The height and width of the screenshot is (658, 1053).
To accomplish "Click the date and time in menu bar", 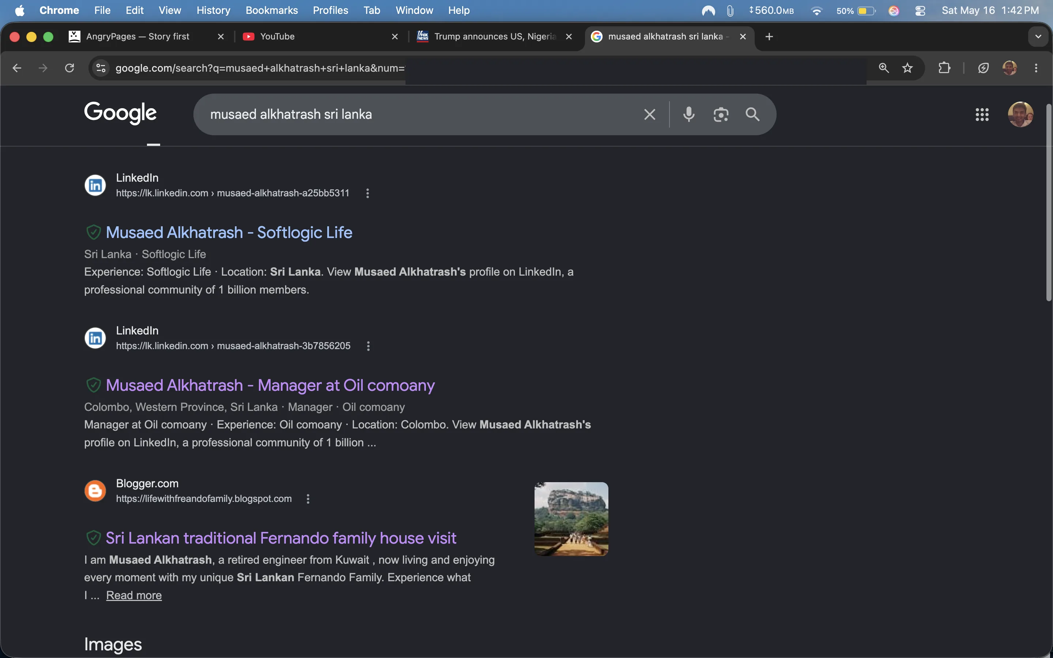I will click(990, 11).
